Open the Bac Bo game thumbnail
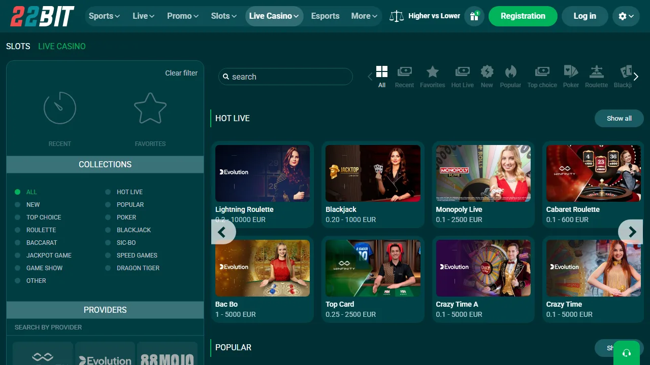The width and height of the screenshot is (650, 365). tap(263, 268)
